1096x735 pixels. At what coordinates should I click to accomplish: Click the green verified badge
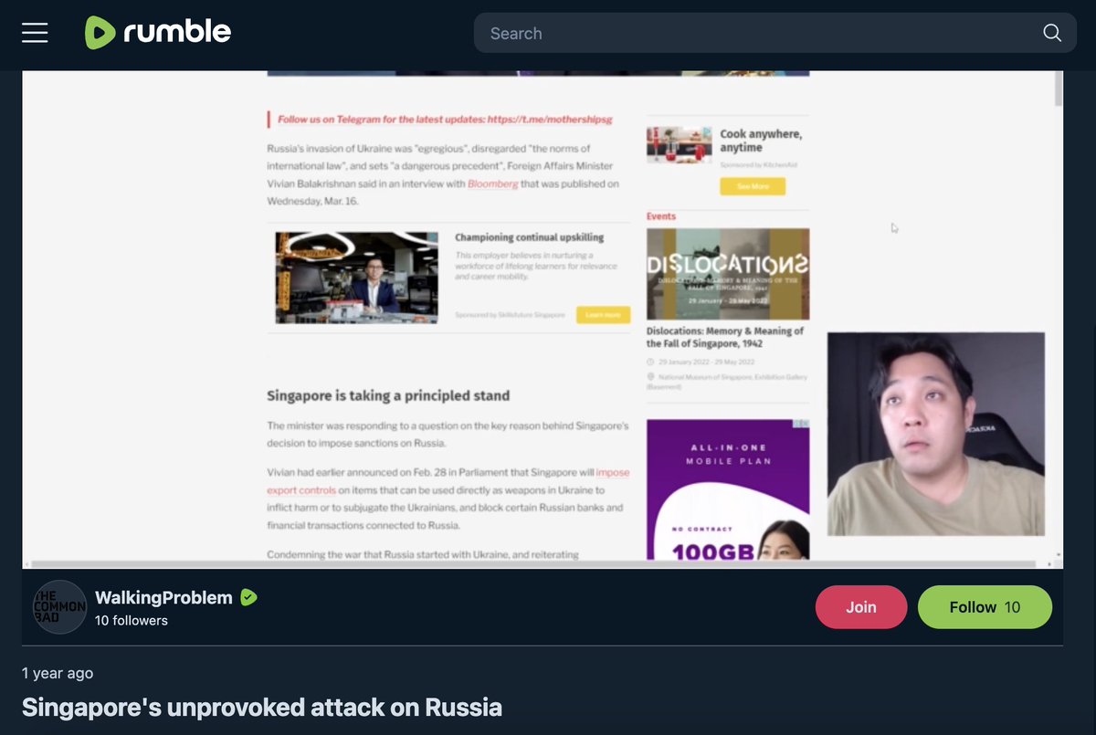click(x=248, y=597)
